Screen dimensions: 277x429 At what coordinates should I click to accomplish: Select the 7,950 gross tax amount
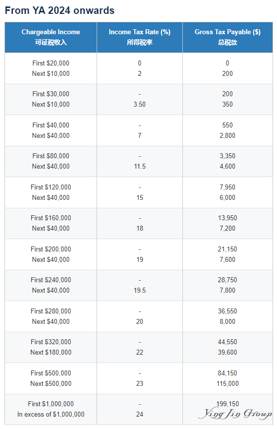click(x=227, y=187)
